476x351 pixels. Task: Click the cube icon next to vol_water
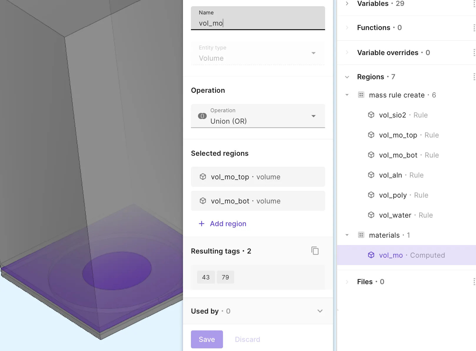(x=371, y=215)
